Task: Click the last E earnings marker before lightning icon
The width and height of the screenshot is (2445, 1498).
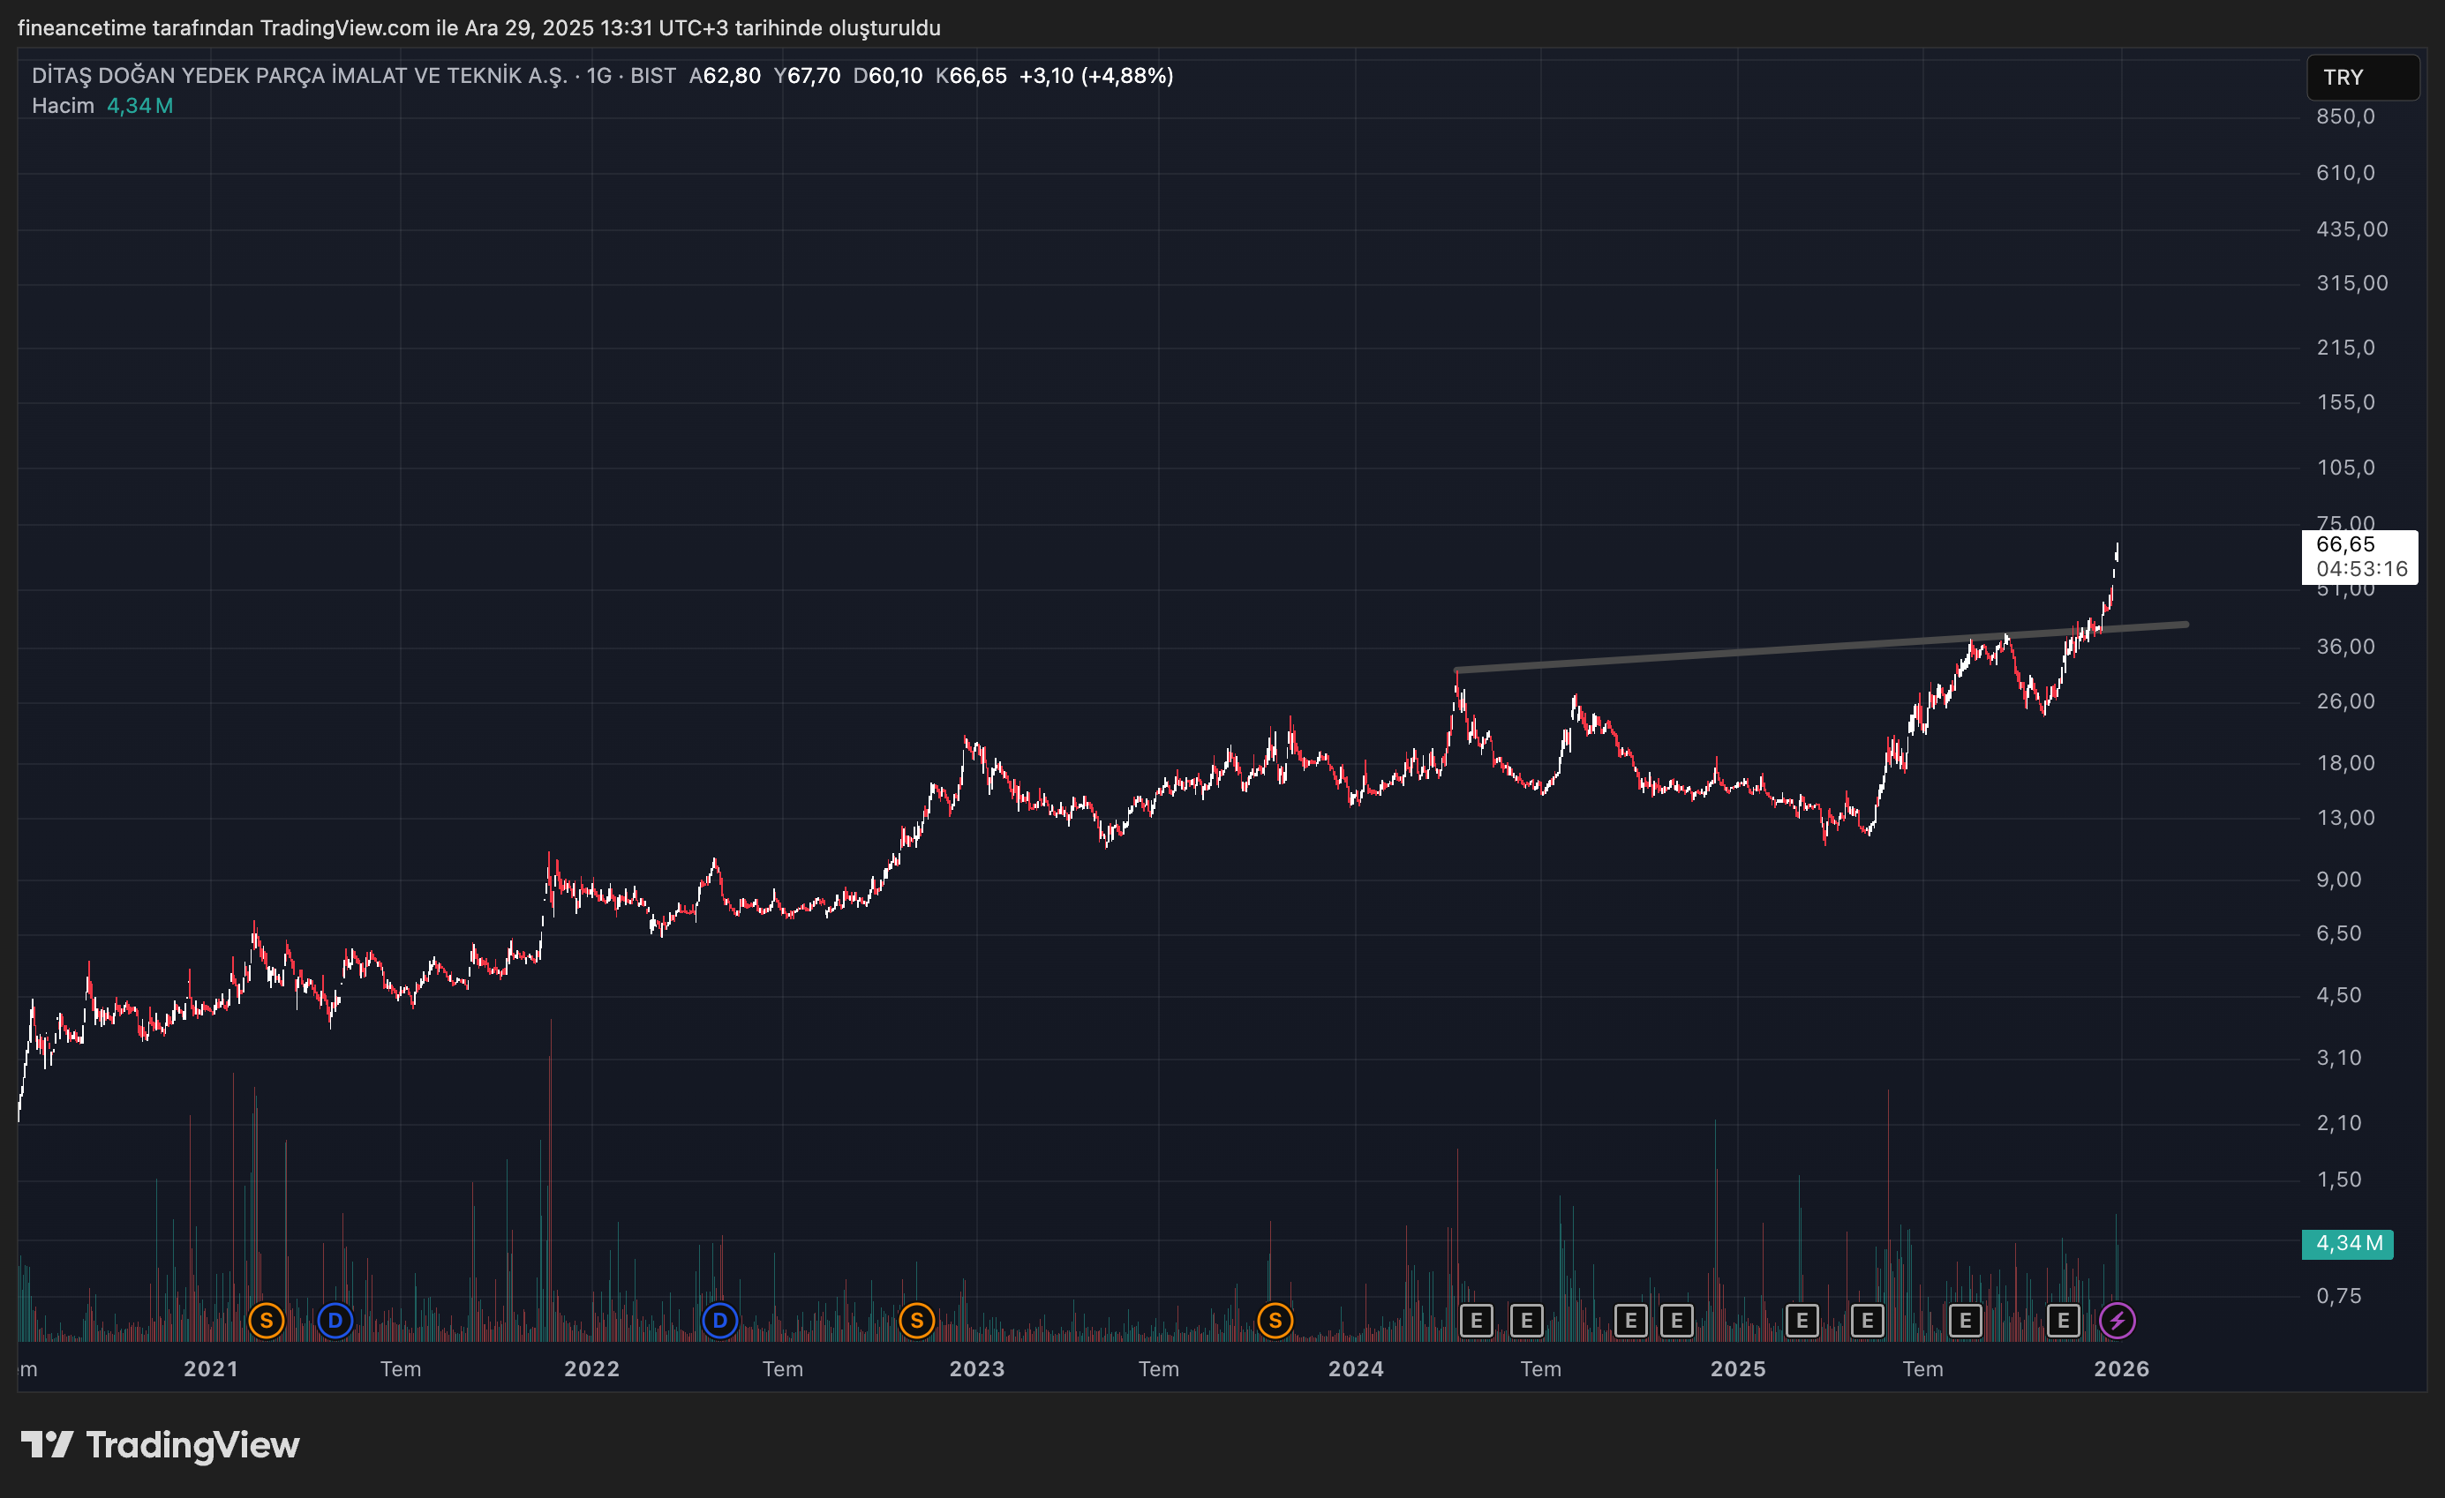Action: click(x=2063, y=1321)
